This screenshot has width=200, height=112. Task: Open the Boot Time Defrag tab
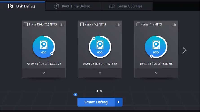pyautogui.click(x=73, y=6)
